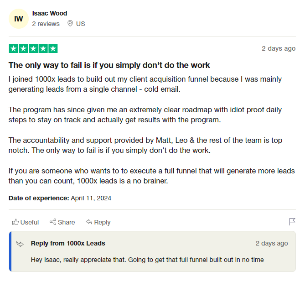305x282 pixels.
Task: Click "Reply from 1000x Leads" heading
Action: pos(68,243)
